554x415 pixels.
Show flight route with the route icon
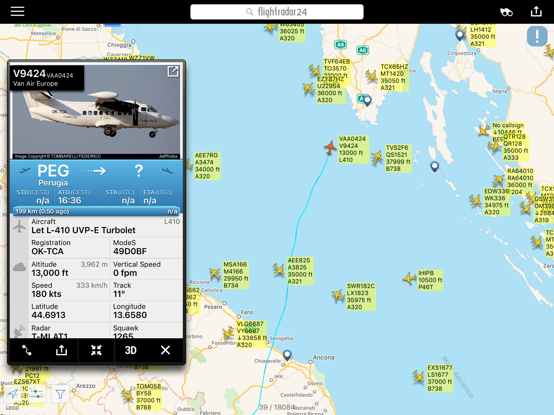(x=27, y=350)
